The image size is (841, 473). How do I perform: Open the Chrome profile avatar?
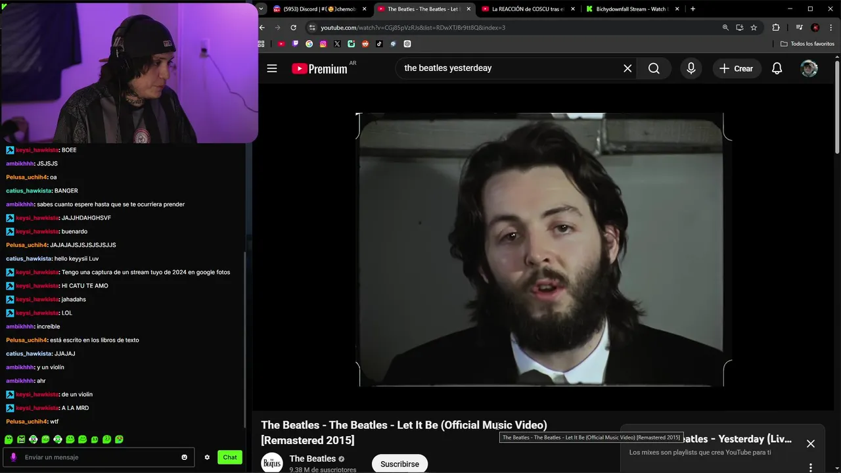(x=815, y=28)
